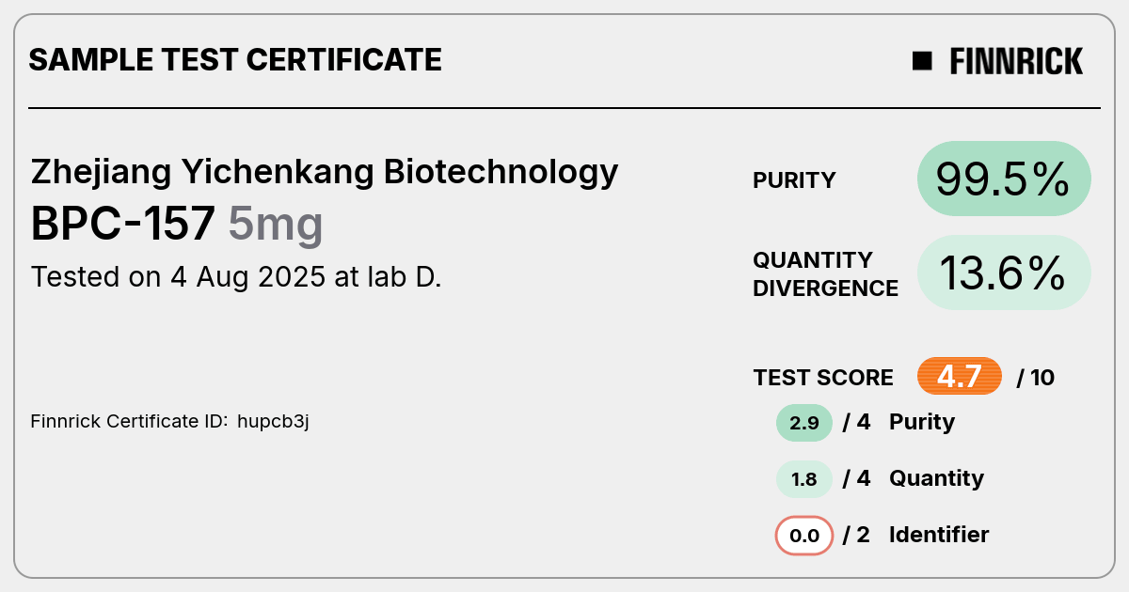The image size is (1129, 592).
Task: Select certificate ID hupcb3j text
Action: click(274, 421)
